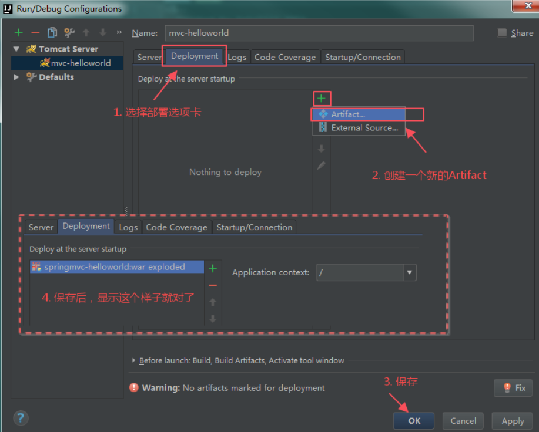Click the Fix button

pos(514,388)
